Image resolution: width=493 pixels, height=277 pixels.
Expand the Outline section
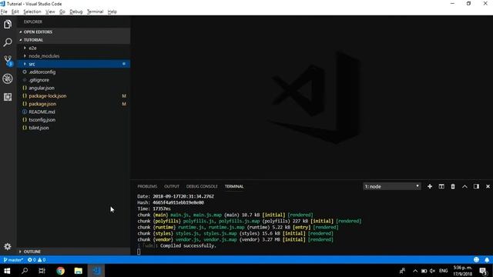coord(74,252)
